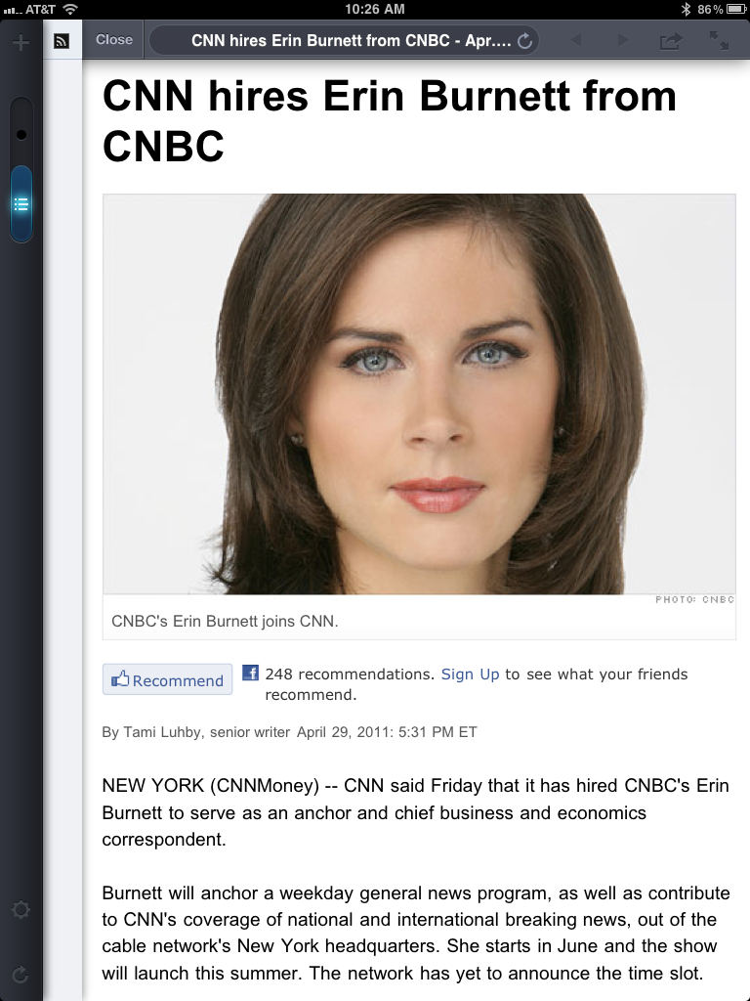The width and height of the screenshot is (750, 1001).
Task: Select the dot indicator in sidebar
Action: pyautogui.click(x=21, y=135)
